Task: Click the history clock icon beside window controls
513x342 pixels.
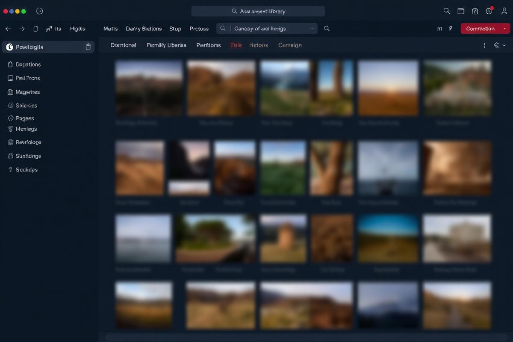Action: pos(40,11)
